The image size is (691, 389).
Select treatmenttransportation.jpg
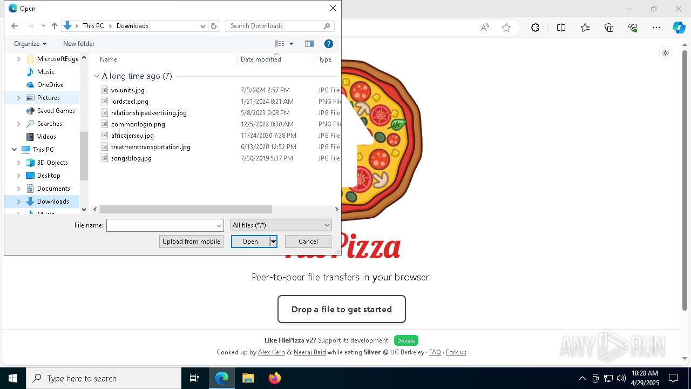point(151,147)
